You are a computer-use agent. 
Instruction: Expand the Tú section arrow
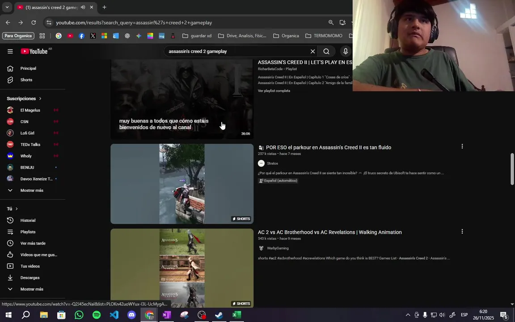tap(17, 209)
